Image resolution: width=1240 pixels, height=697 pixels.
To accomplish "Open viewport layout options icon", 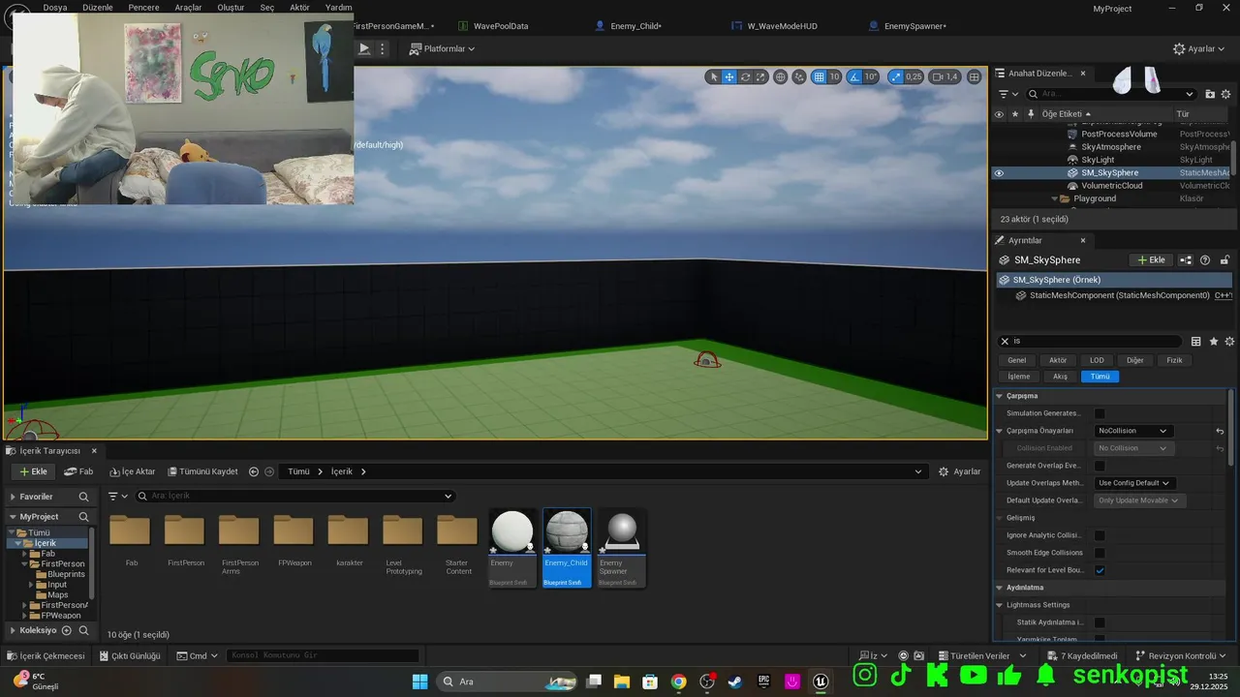I will tap(974, 76).
